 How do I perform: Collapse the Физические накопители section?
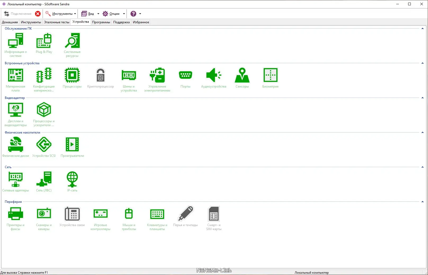click(x=422, y=132)
